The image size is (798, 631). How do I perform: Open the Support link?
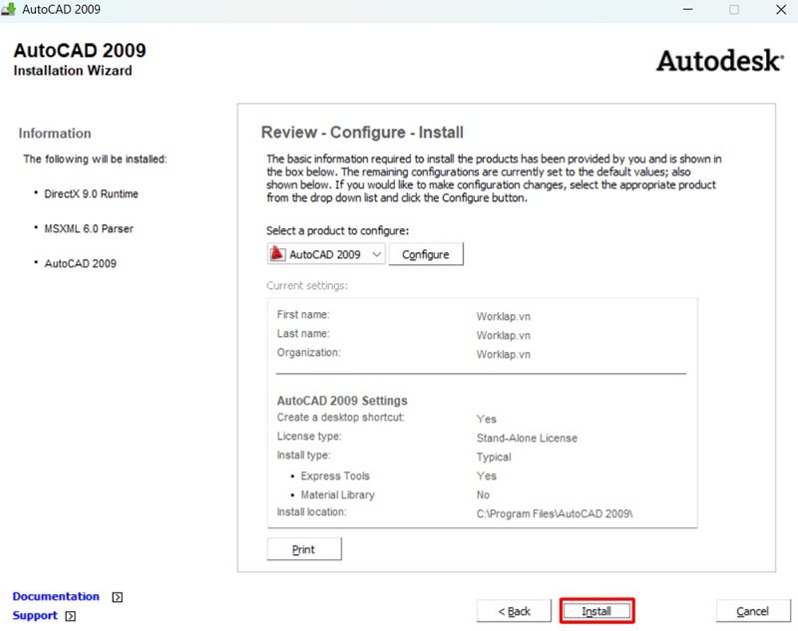point(35,615)
